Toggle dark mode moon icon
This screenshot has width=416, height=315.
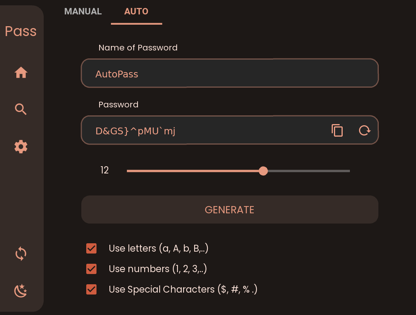[x=21, y=291]
